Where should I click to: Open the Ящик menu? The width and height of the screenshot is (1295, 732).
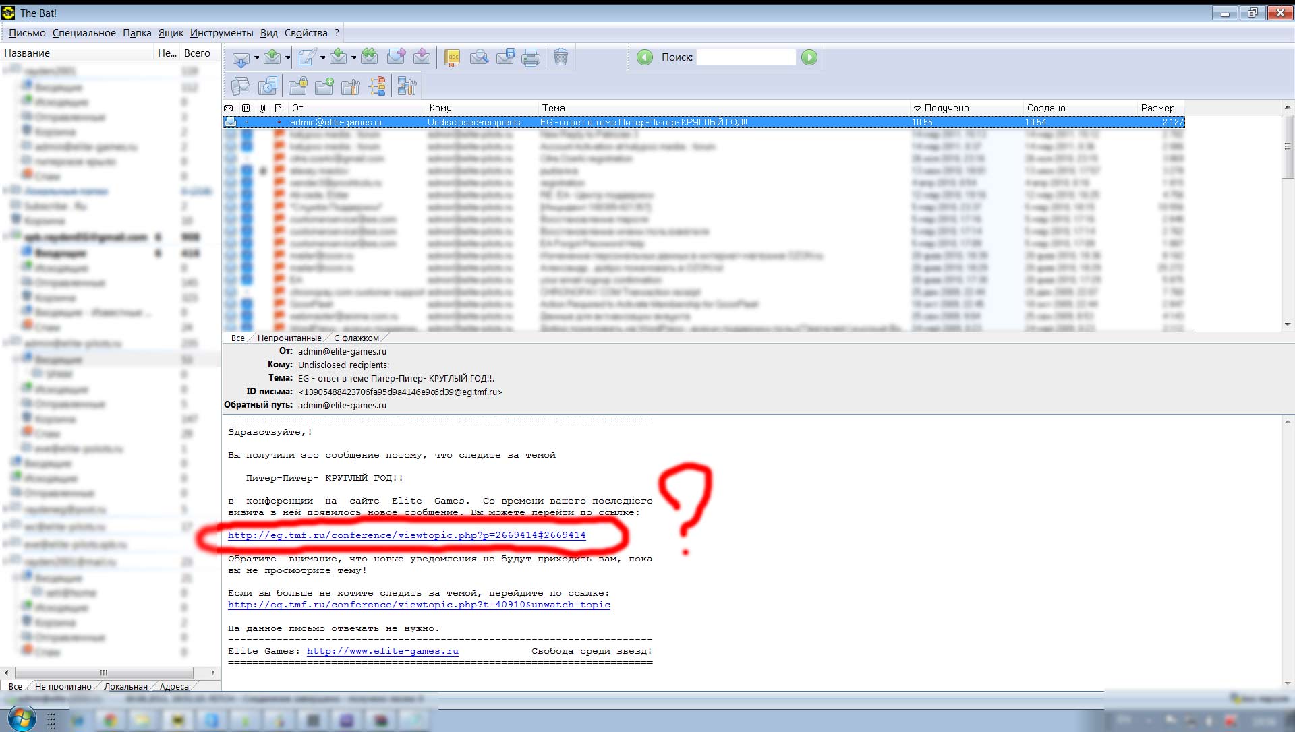click(x=171, y=33)
